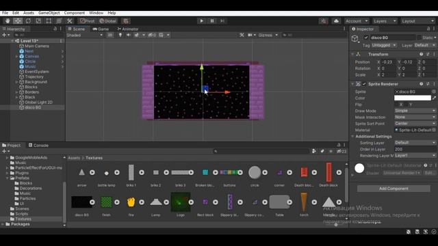The image size is (438, 246).
Task: Open the Transform component help icon
Action: coord(422,54)
